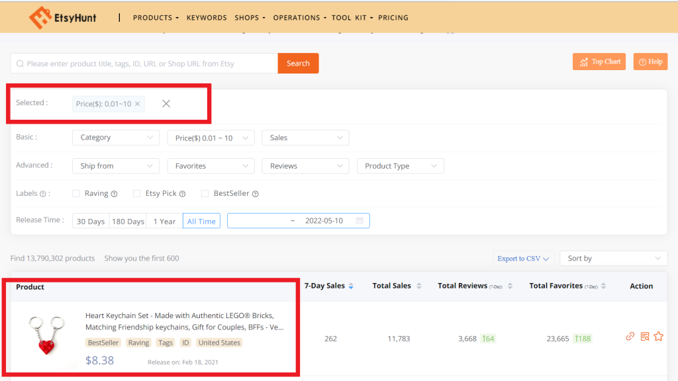
Task: Click the product analysis document icon
Action: pos(644,336)
